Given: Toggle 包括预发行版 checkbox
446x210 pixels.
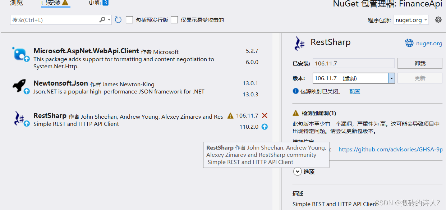Looking at the screenshot, I should click(129, 20).
